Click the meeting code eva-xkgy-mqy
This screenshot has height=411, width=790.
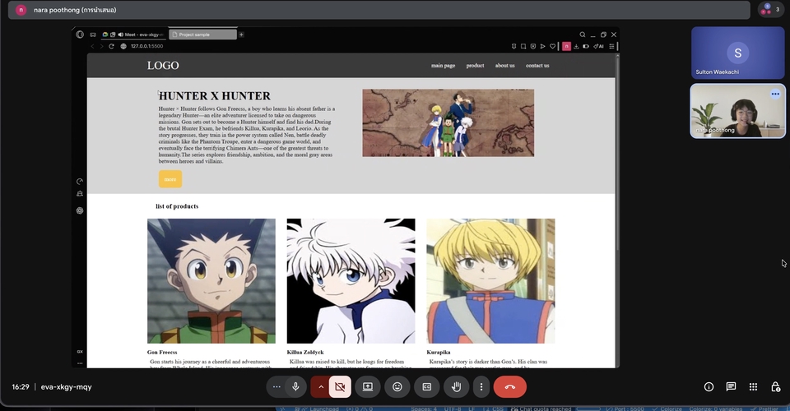click(66, 387)
